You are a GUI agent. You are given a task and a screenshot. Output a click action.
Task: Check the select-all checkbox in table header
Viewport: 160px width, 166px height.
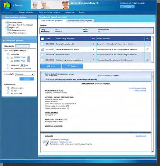pos(42,39)
